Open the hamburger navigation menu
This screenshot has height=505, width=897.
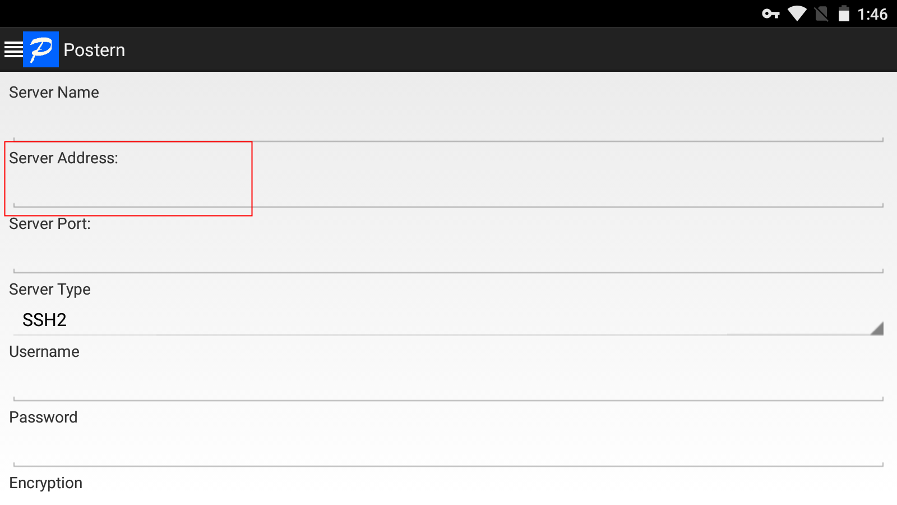pos(13,49)
